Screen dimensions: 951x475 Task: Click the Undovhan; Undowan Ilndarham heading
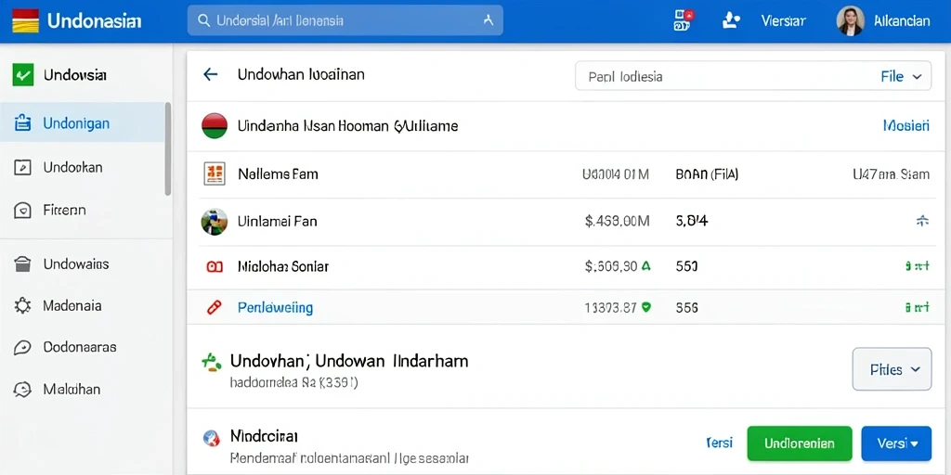349,362
